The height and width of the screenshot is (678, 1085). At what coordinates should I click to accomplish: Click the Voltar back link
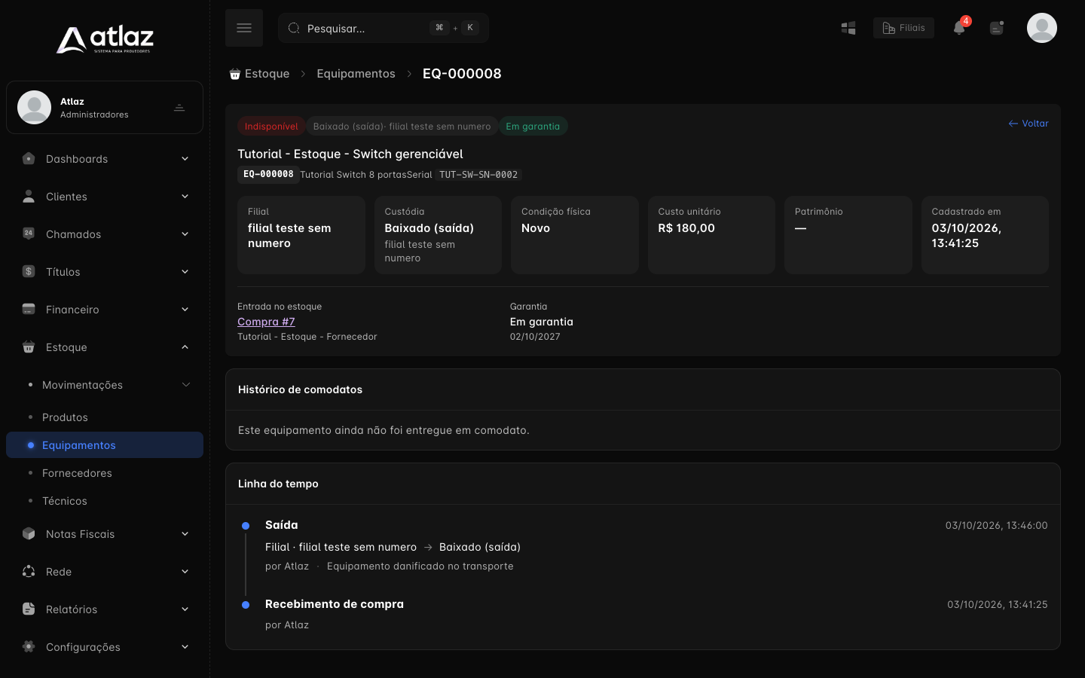click(1028, 124)
